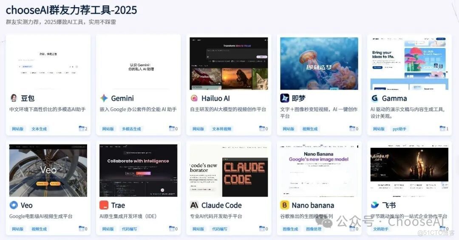Open the Nano banana title link

[313, 206]
